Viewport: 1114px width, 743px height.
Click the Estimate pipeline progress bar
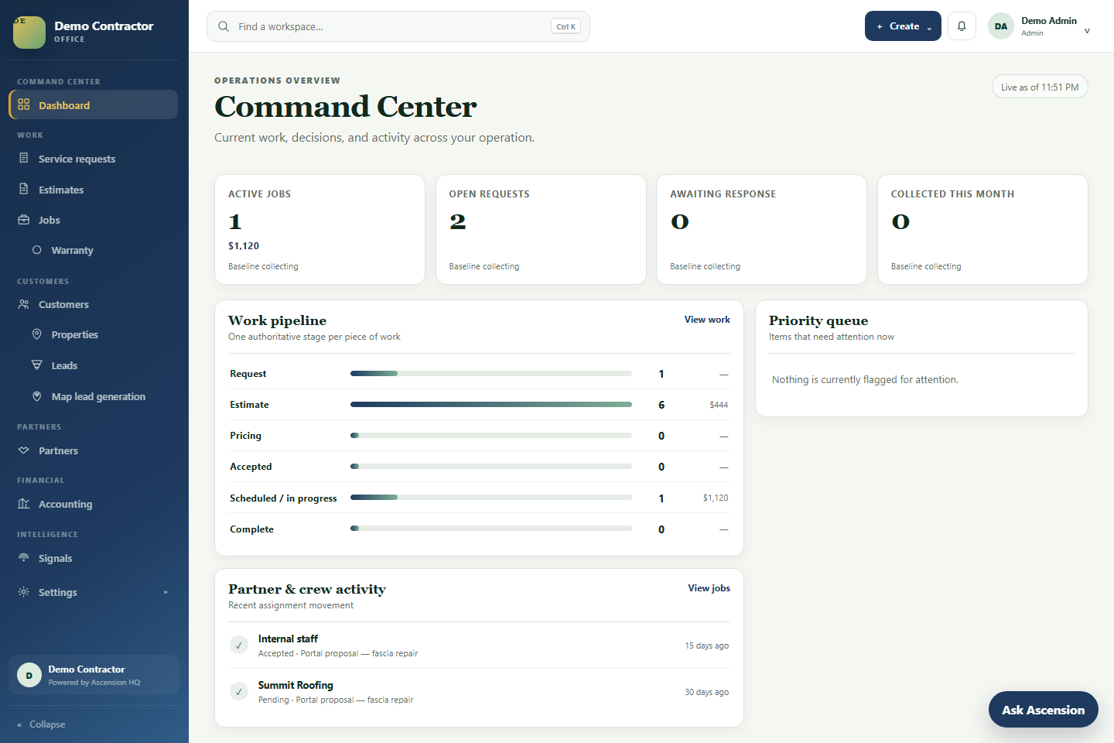491,404
